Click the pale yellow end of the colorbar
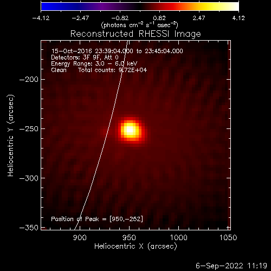The width and height of the screenshot is (271, 271). [x=234, y=7]
